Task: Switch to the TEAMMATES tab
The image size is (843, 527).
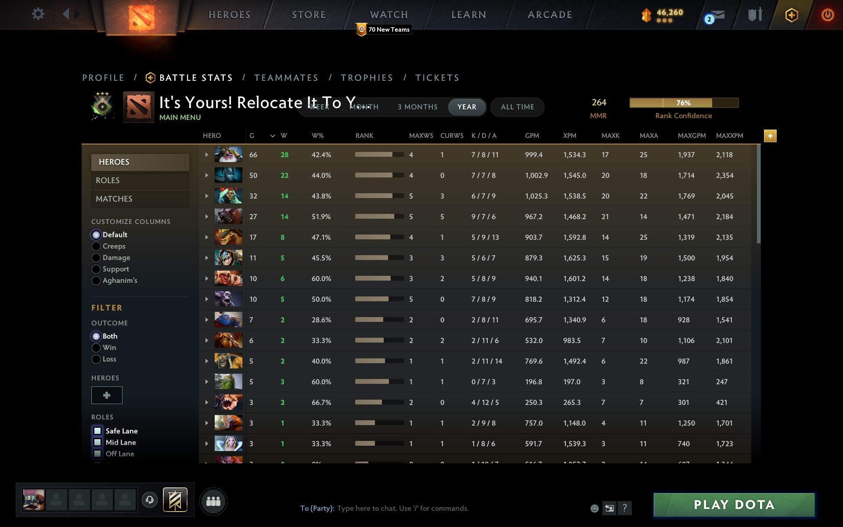Action: tap(286, 77)
